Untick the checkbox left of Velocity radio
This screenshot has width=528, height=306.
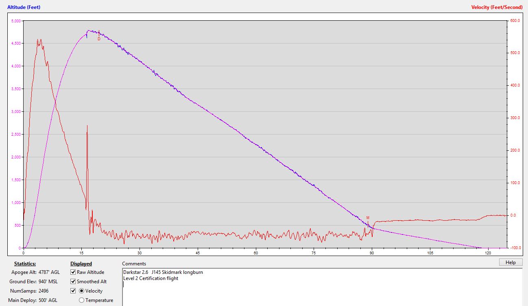pyautogui.click(x=73, y=291)
